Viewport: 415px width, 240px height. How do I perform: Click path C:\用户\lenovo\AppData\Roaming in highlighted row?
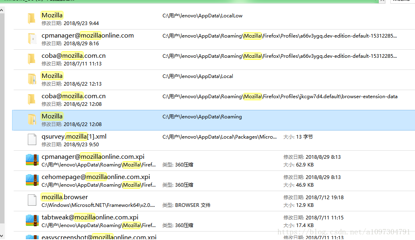[x=202, y=117]
